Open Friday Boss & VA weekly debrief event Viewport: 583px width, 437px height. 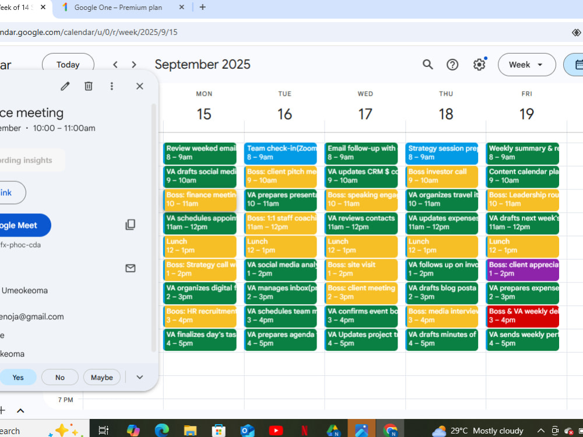coord(522,316)
